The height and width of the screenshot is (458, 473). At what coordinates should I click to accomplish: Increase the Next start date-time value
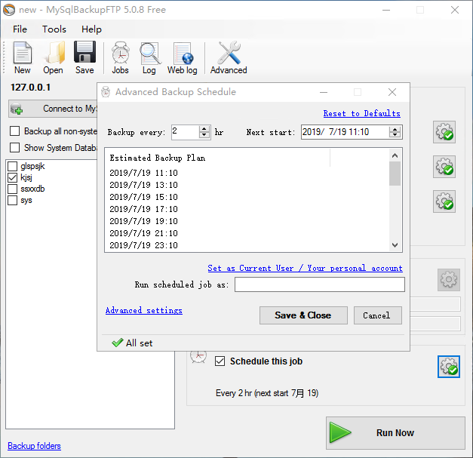point(395,129)
